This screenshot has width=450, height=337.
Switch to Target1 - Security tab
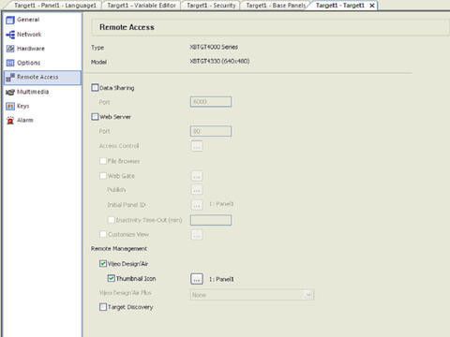[211, 6]
